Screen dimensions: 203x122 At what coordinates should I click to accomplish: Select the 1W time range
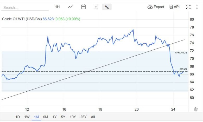pos(27,117)
